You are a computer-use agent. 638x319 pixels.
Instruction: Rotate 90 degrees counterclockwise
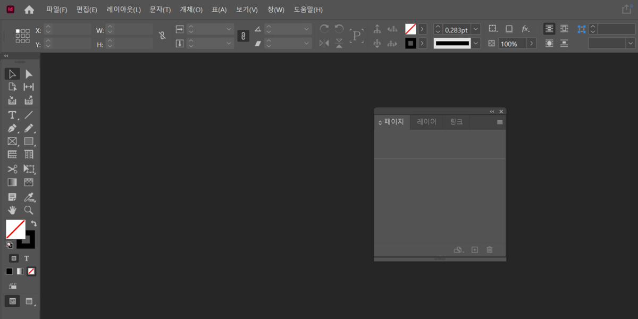coord(339,29)
